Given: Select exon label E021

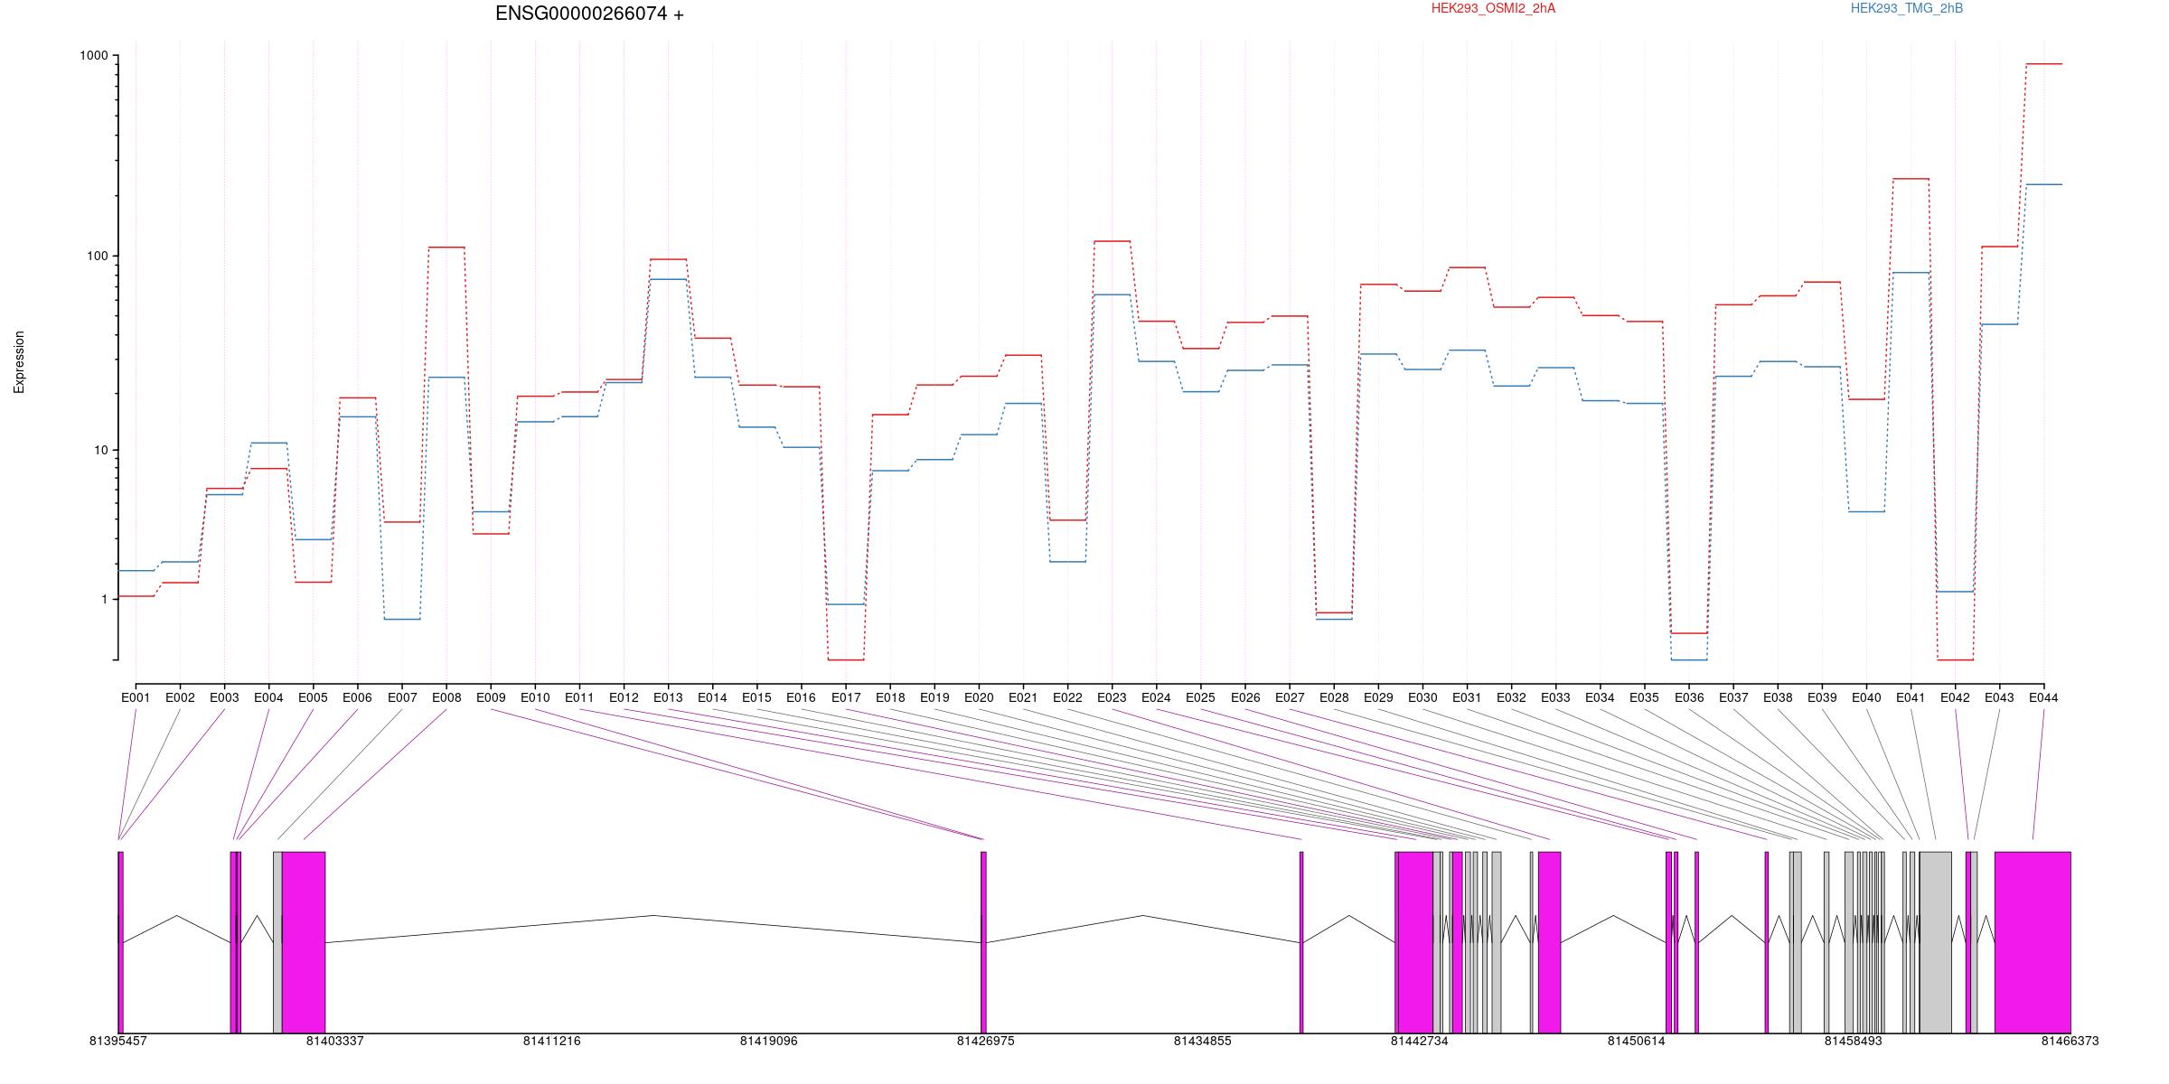Looking at the screenshot, I should 1023,697.
